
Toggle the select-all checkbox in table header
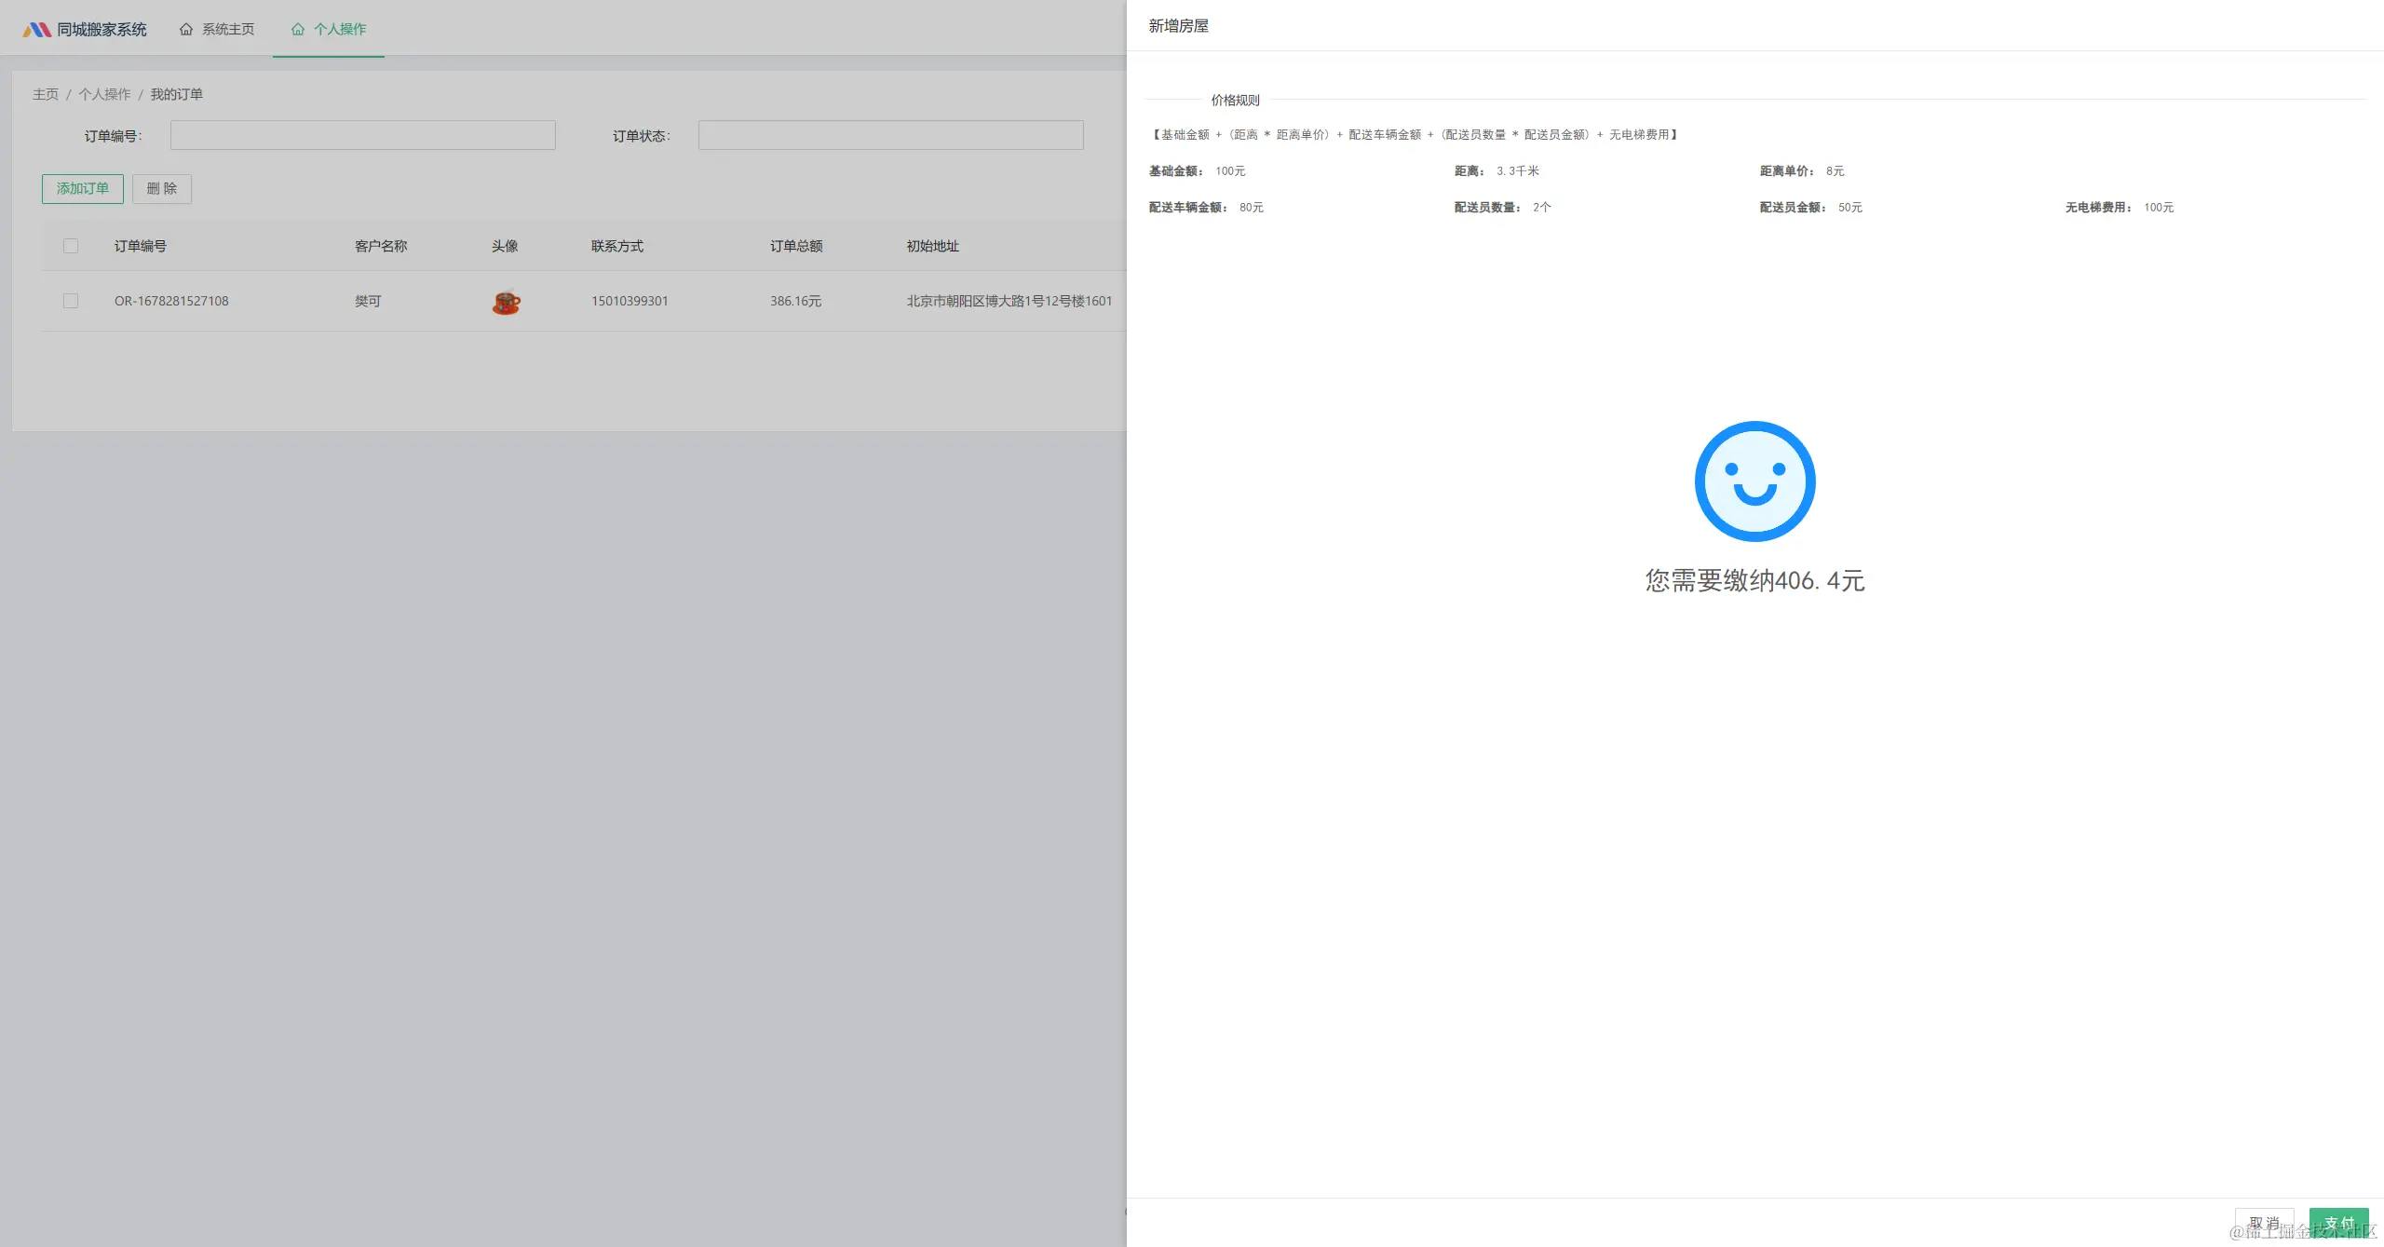[71, 246]
